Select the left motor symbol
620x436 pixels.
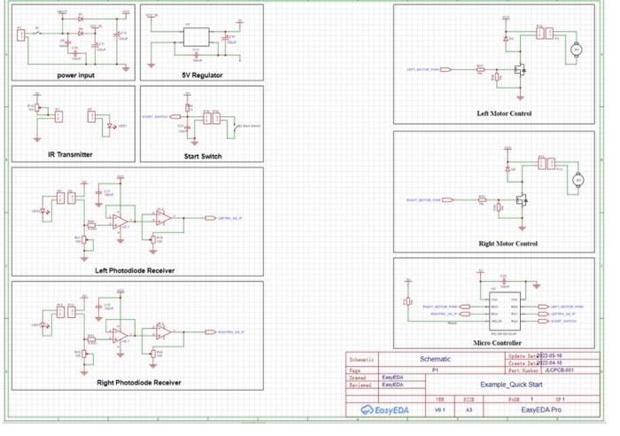coord(576,50)
